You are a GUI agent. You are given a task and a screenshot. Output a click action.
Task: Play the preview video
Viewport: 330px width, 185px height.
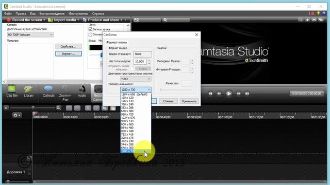coord(228,94)
